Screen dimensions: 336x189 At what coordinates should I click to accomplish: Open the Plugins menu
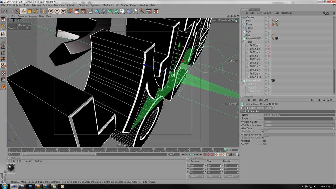134,5
